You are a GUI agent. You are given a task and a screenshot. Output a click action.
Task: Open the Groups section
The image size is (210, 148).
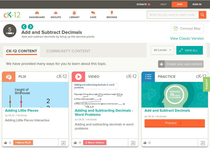point(56,15)
